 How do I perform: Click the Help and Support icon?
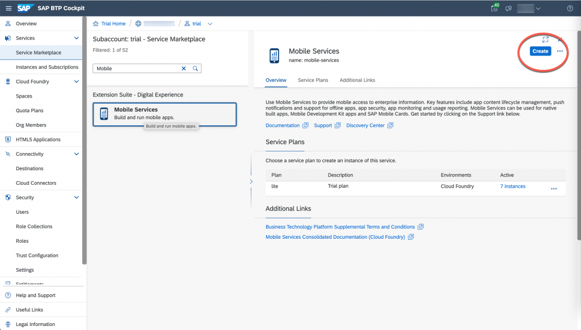pos(8,295)
